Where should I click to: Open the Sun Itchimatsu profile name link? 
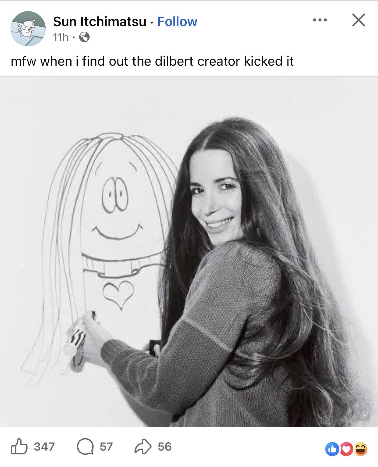pos(100,22)
